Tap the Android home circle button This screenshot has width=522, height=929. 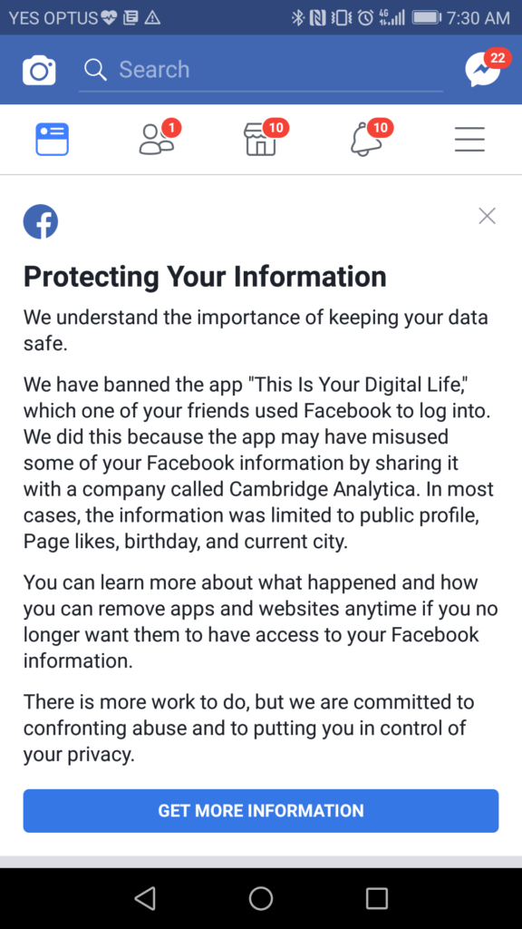(260, 898)
